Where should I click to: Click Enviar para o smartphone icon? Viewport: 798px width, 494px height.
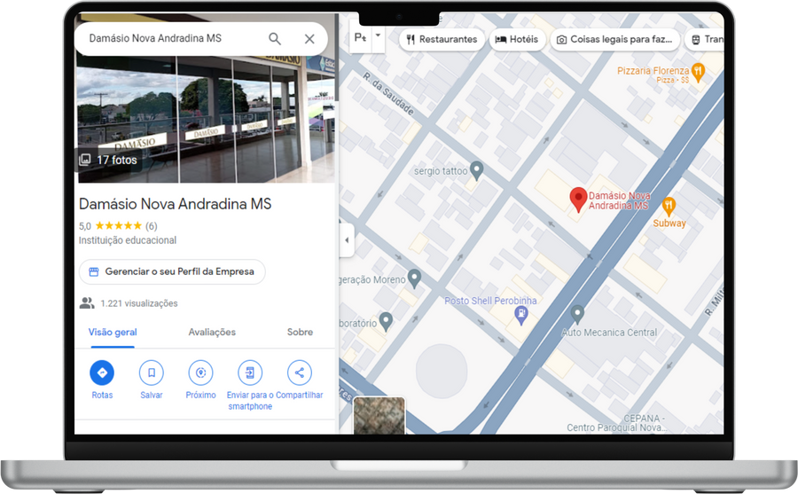pyautogui.click(x=250, y=372)
